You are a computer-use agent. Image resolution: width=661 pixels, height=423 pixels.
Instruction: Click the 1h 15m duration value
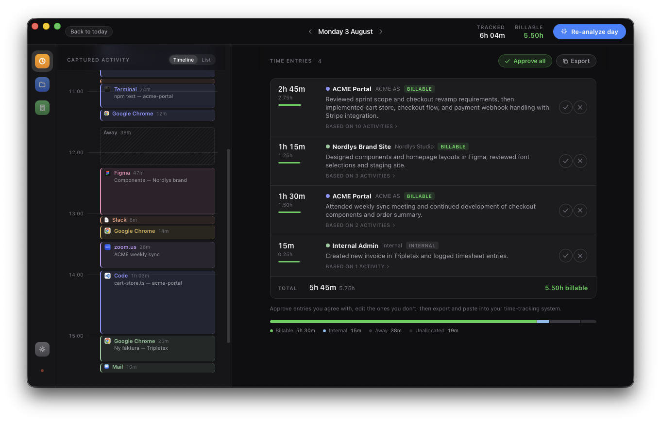(291, 146)
